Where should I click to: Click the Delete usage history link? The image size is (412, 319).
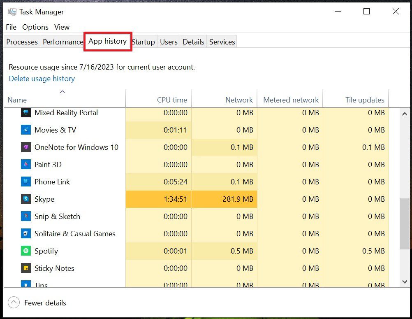click(42, 79)
